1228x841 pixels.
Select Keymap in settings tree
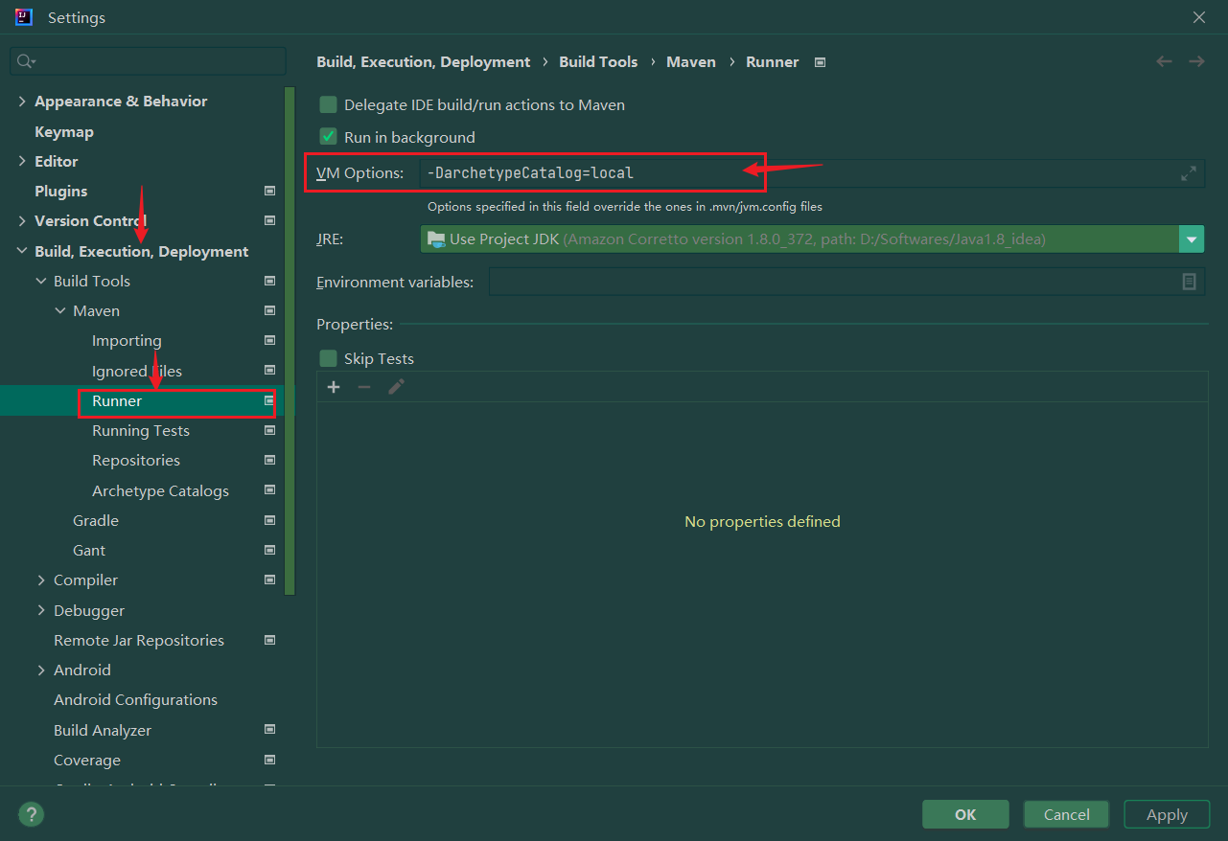[64, 132]
